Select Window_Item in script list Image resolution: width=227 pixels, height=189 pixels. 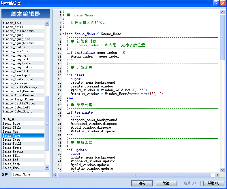click(x=23, y=23)
